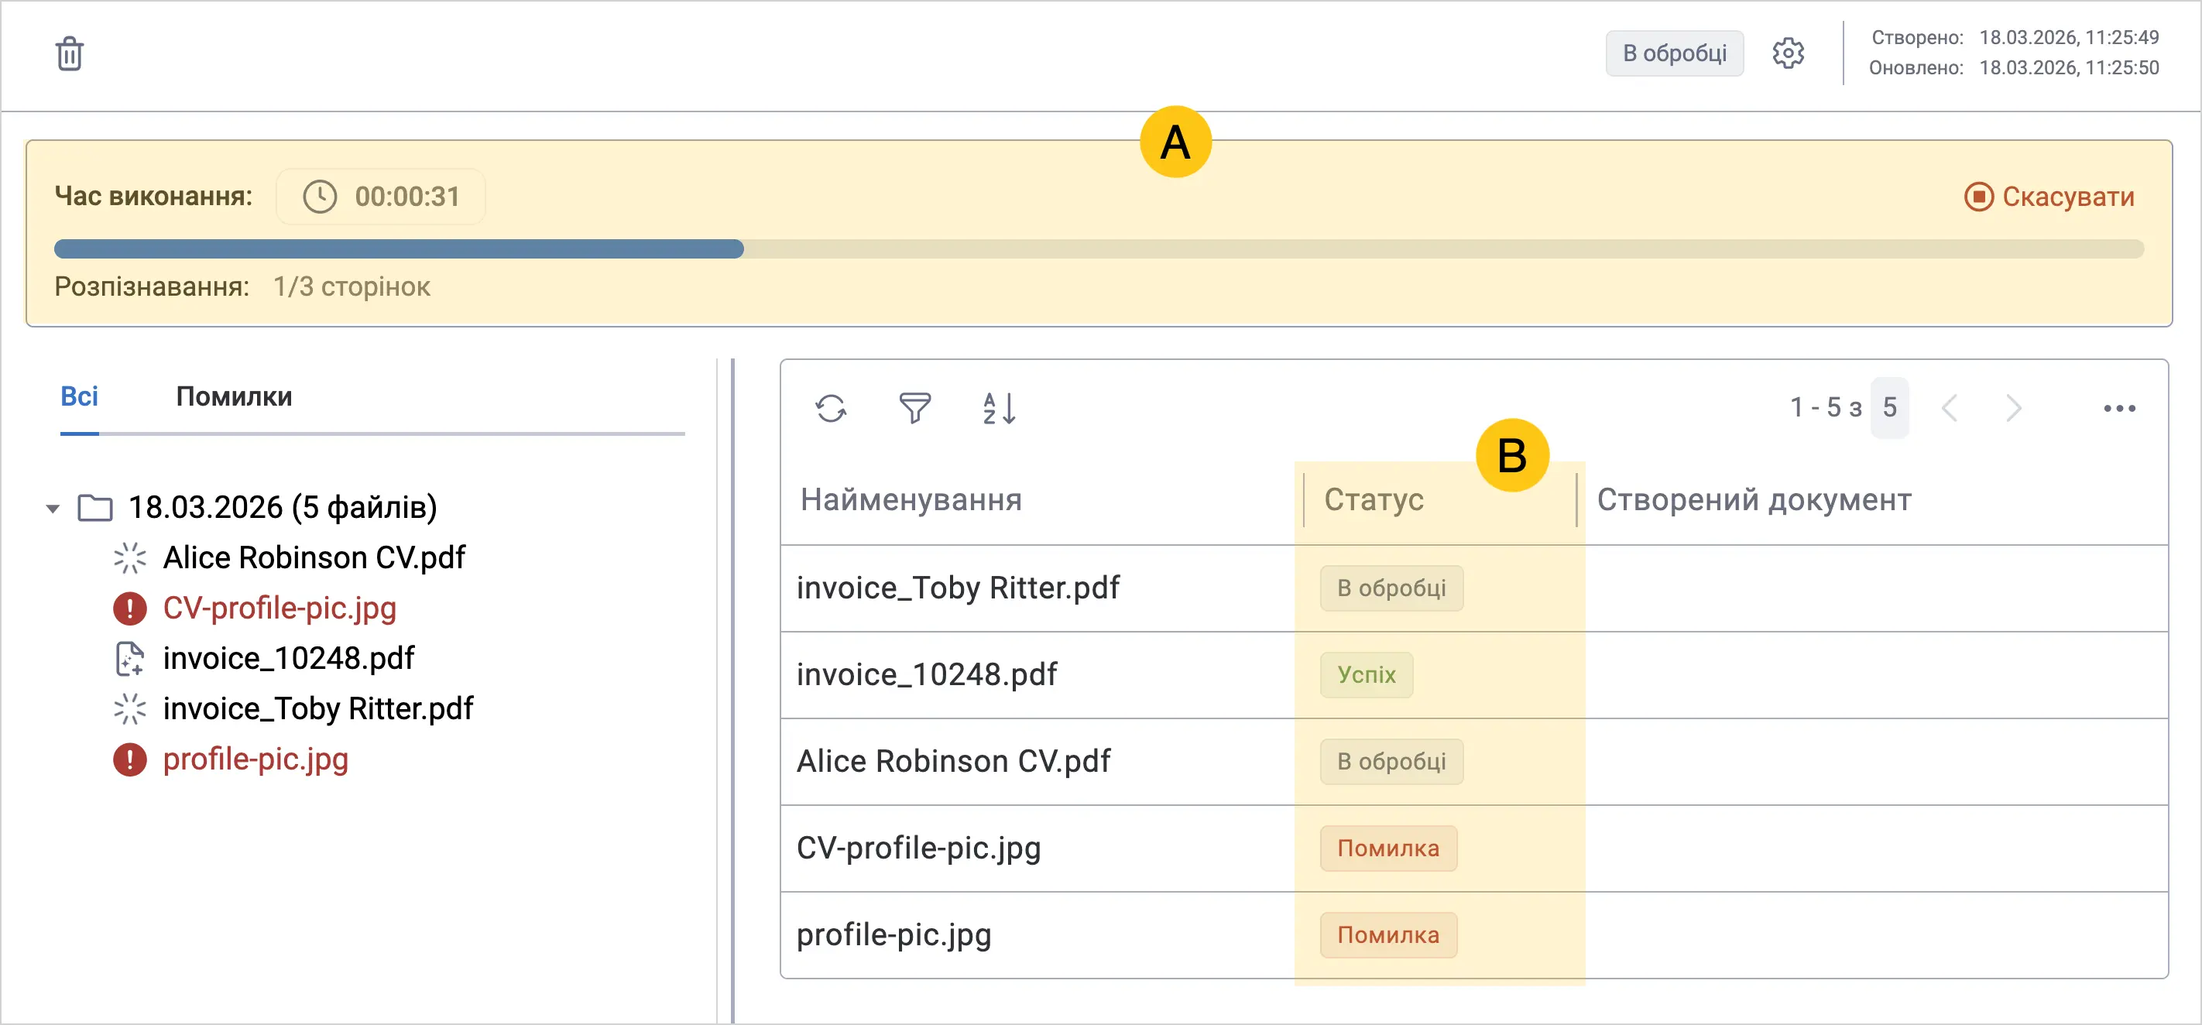Click the Статус column header
This screenshot has height=1025, width=2202.
coord(1374,499)
